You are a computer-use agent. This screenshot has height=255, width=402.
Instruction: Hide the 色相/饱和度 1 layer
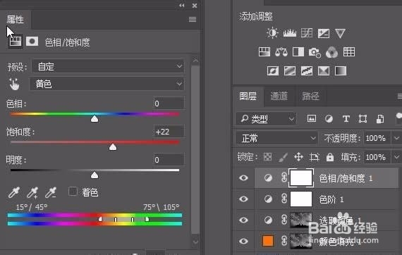[243, 178]
